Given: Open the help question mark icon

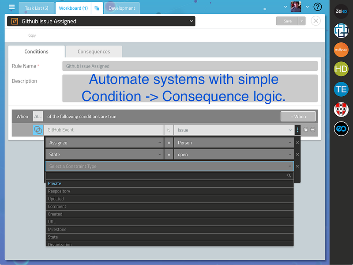Looking at the screenshot, I should [317, 7].
